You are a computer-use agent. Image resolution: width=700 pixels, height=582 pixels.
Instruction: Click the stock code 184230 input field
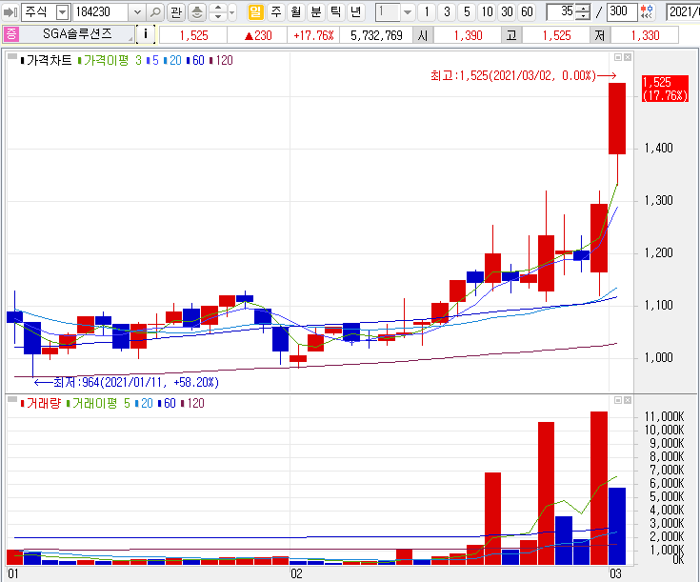pyautogui.click(x=101, y=12)
